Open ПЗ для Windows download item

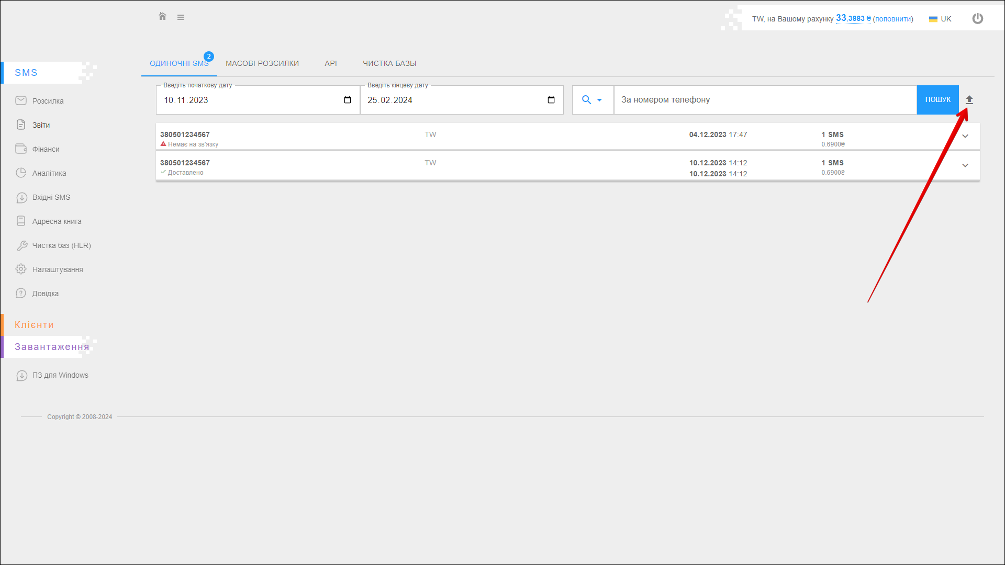click(60, 375)
